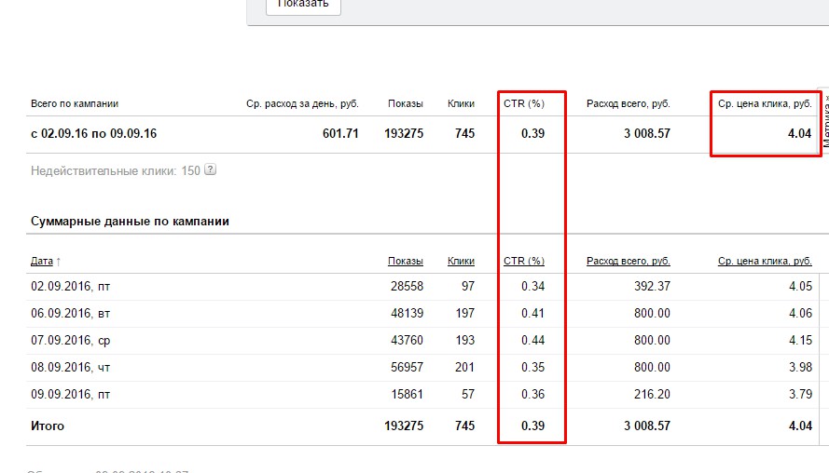
Task: Click CTR value 0.34
Action: point(533,287)
